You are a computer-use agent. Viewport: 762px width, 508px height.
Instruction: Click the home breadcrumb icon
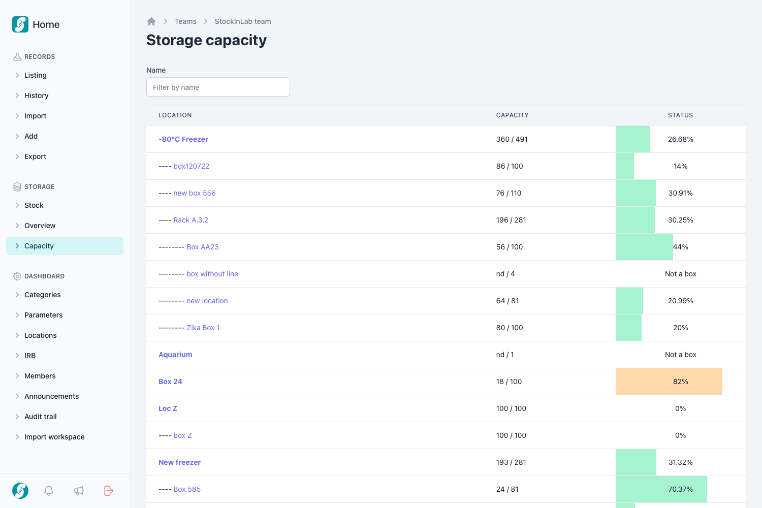coord(151,21)
